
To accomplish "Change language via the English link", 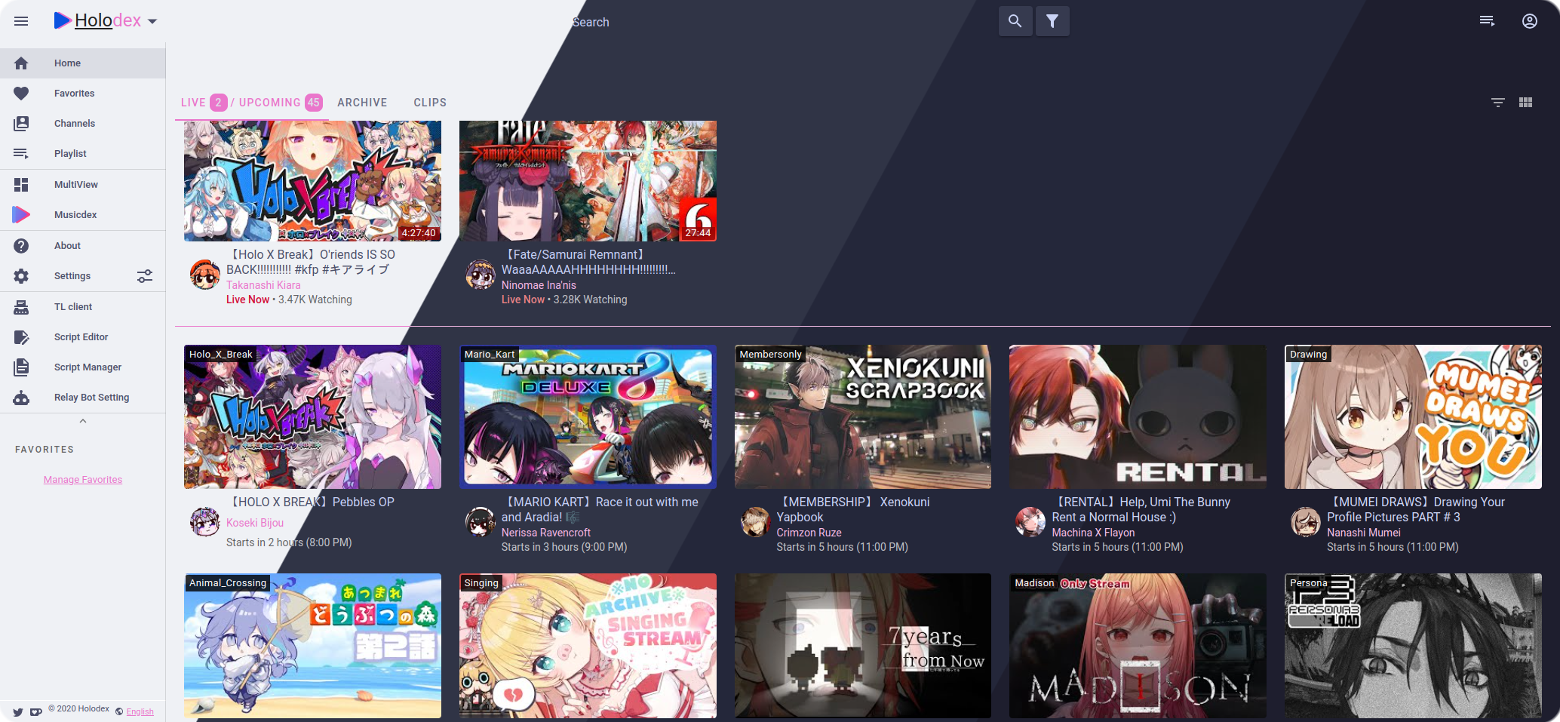I will click(140, 711).
